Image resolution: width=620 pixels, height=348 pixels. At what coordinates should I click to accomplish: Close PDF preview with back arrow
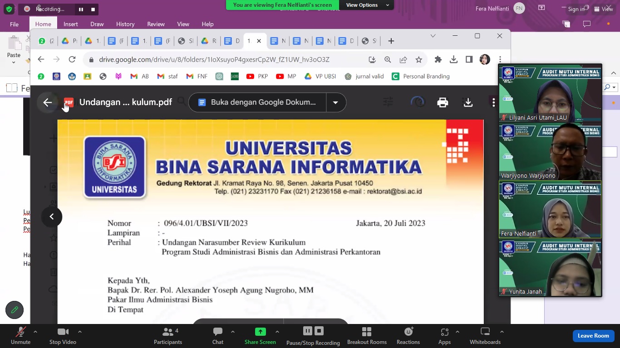point(48,102)
